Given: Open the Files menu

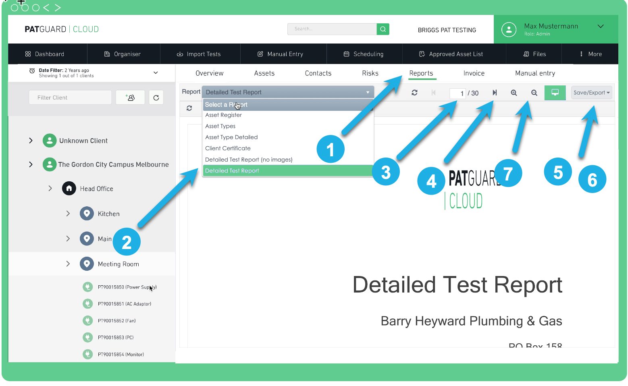Looking at the screenshot, I should (535, 54).
